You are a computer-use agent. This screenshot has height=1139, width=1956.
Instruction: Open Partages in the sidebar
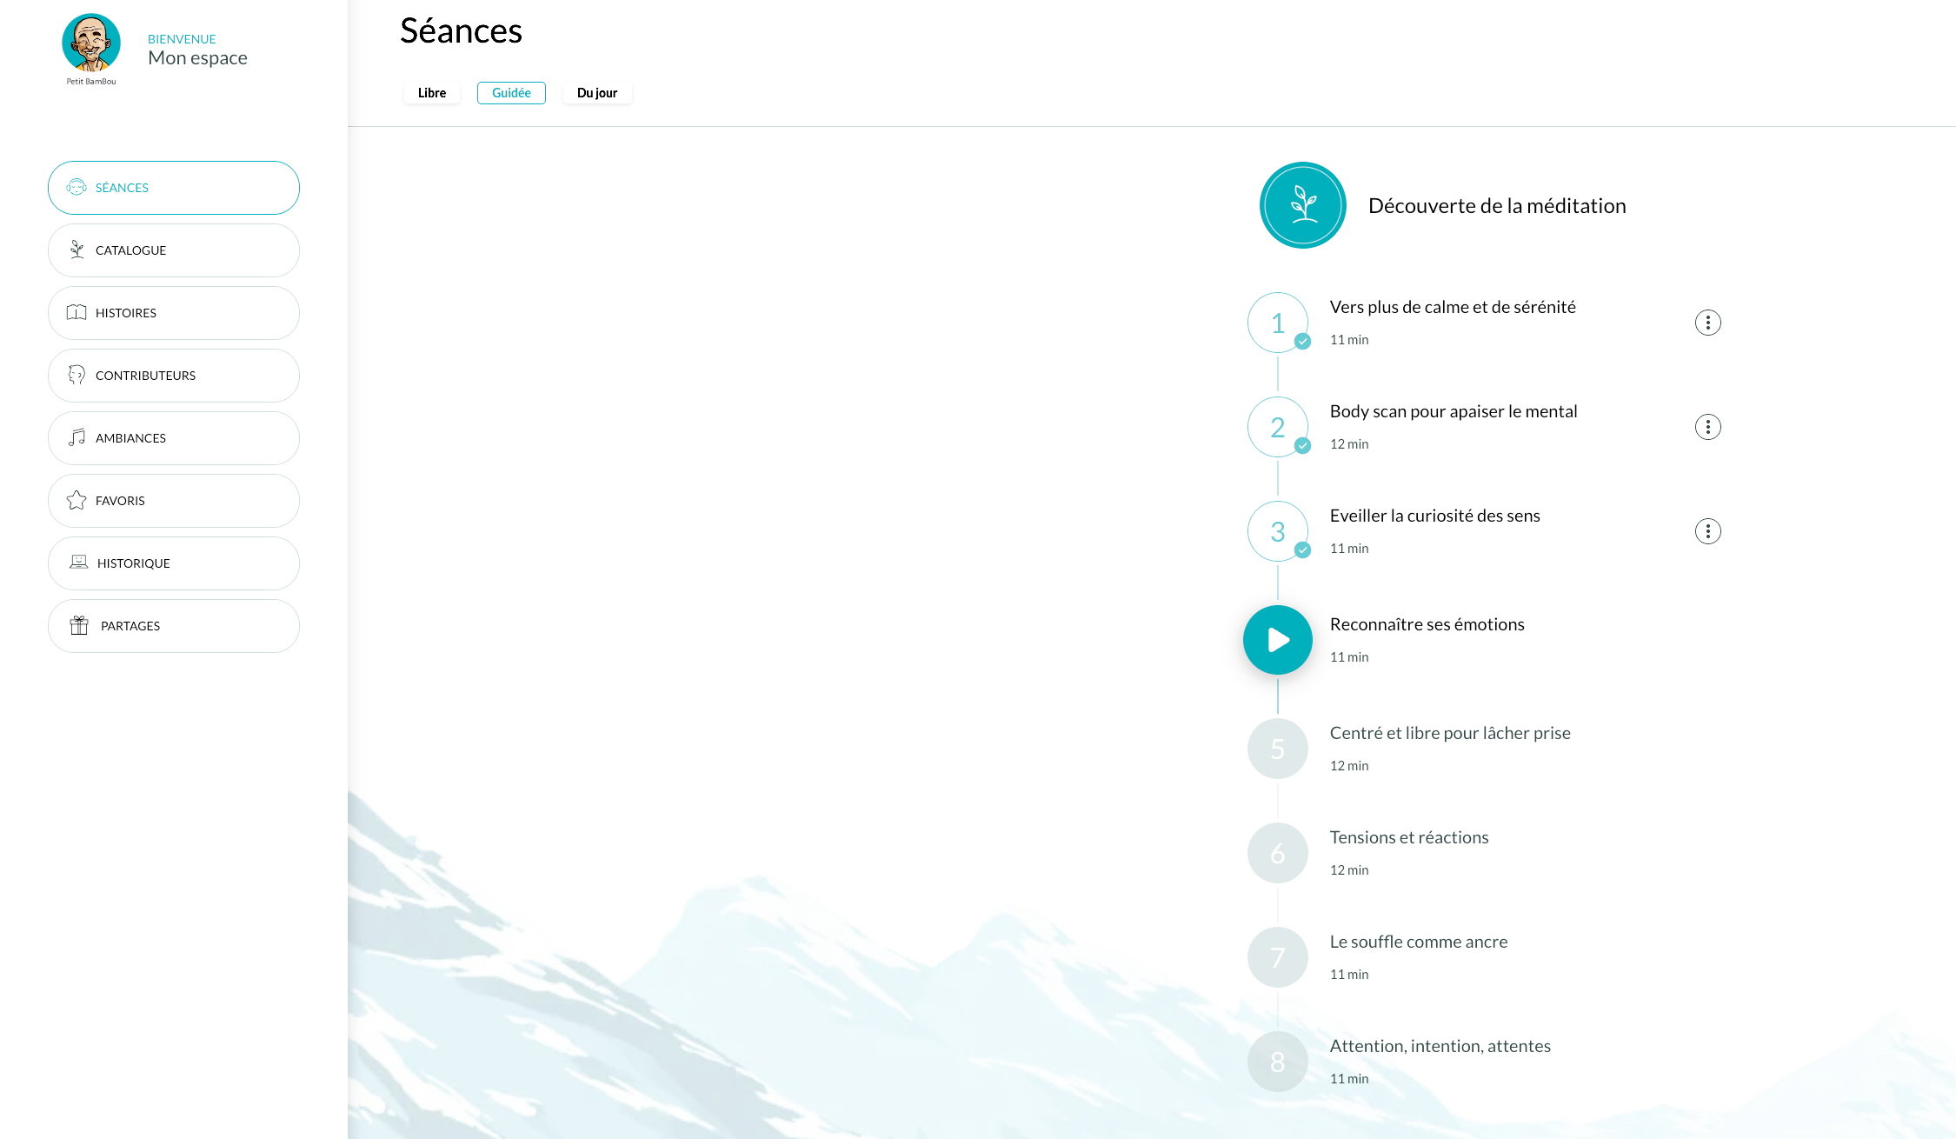tap(174, 626)
